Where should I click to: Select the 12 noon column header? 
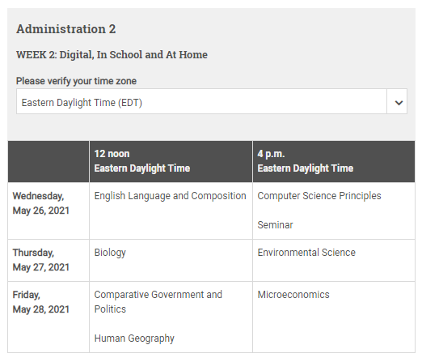point(171,161)
